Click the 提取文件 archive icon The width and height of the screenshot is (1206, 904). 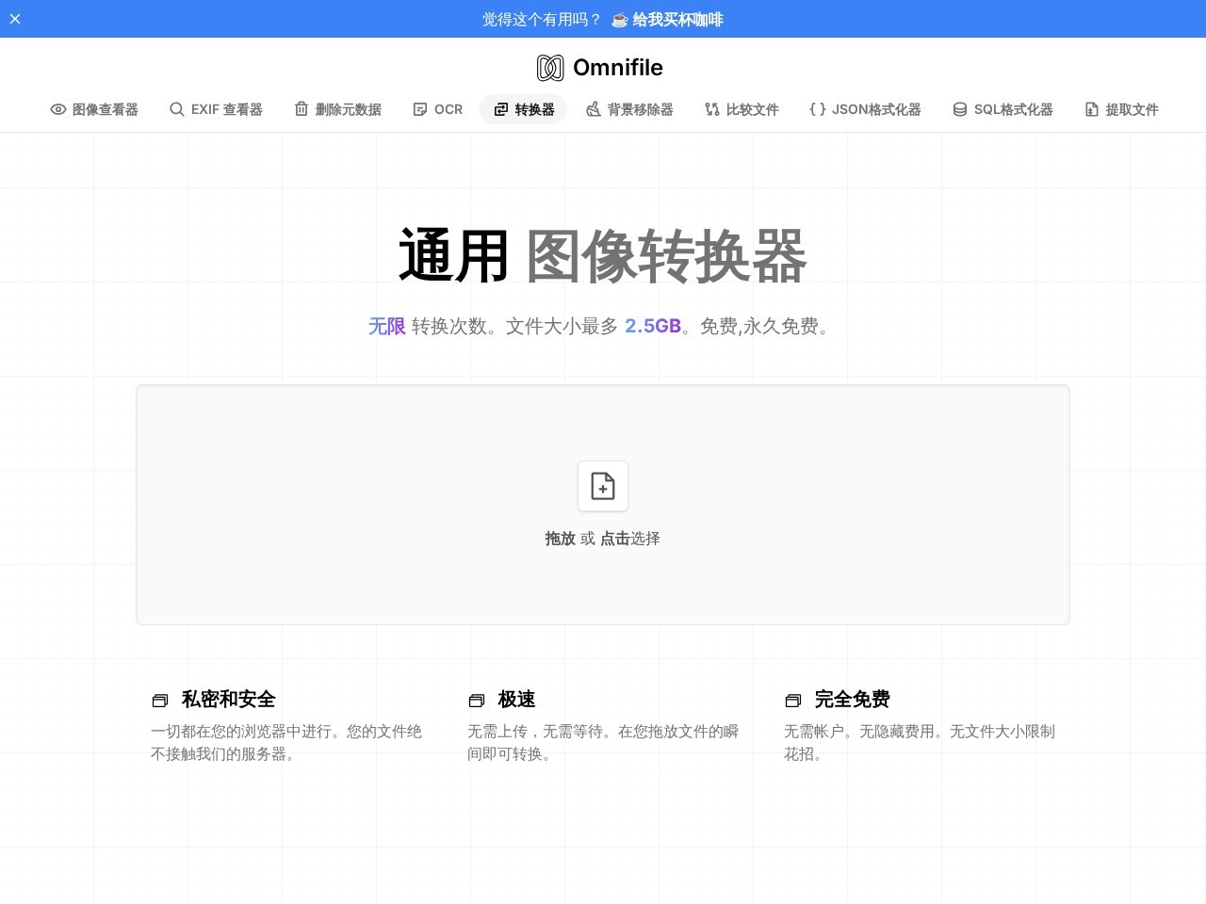1092,109
